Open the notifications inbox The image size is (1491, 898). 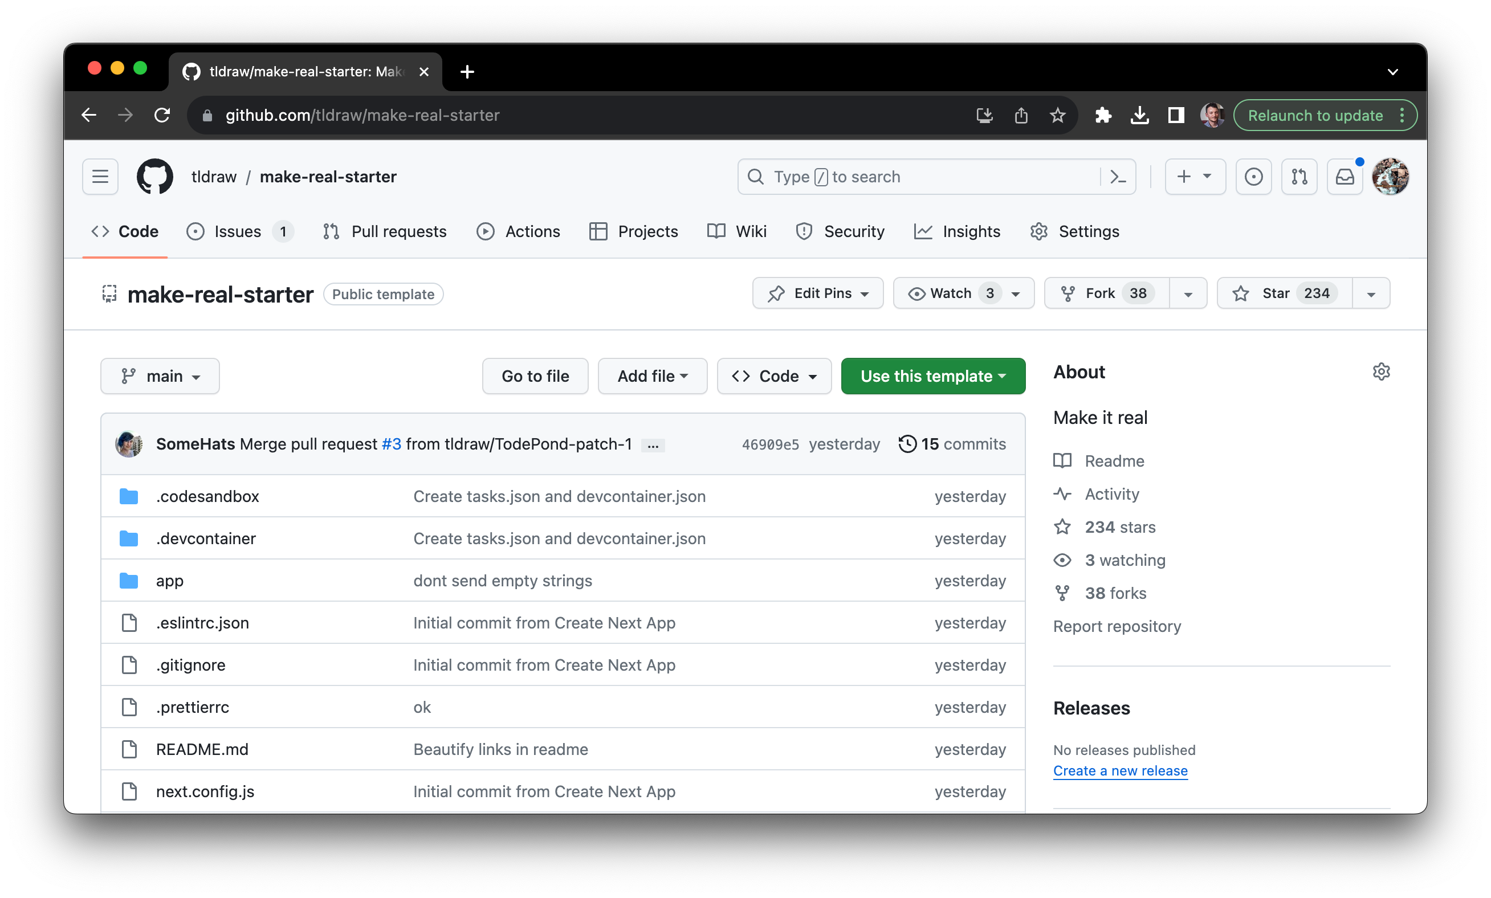pos(1345,177)
